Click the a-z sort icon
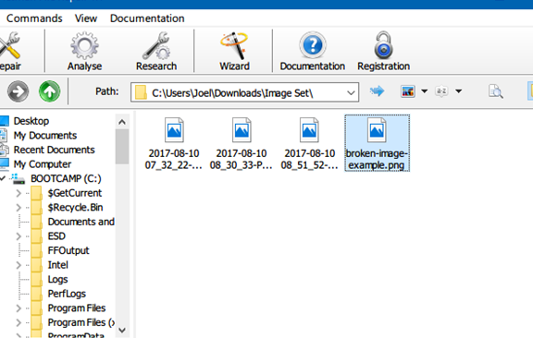The height and width of the screenshot is (338, 533). (441, 91)
